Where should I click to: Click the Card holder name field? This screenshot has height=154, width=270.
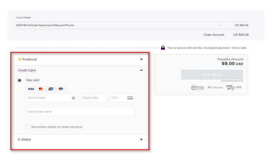pos(80,112)
